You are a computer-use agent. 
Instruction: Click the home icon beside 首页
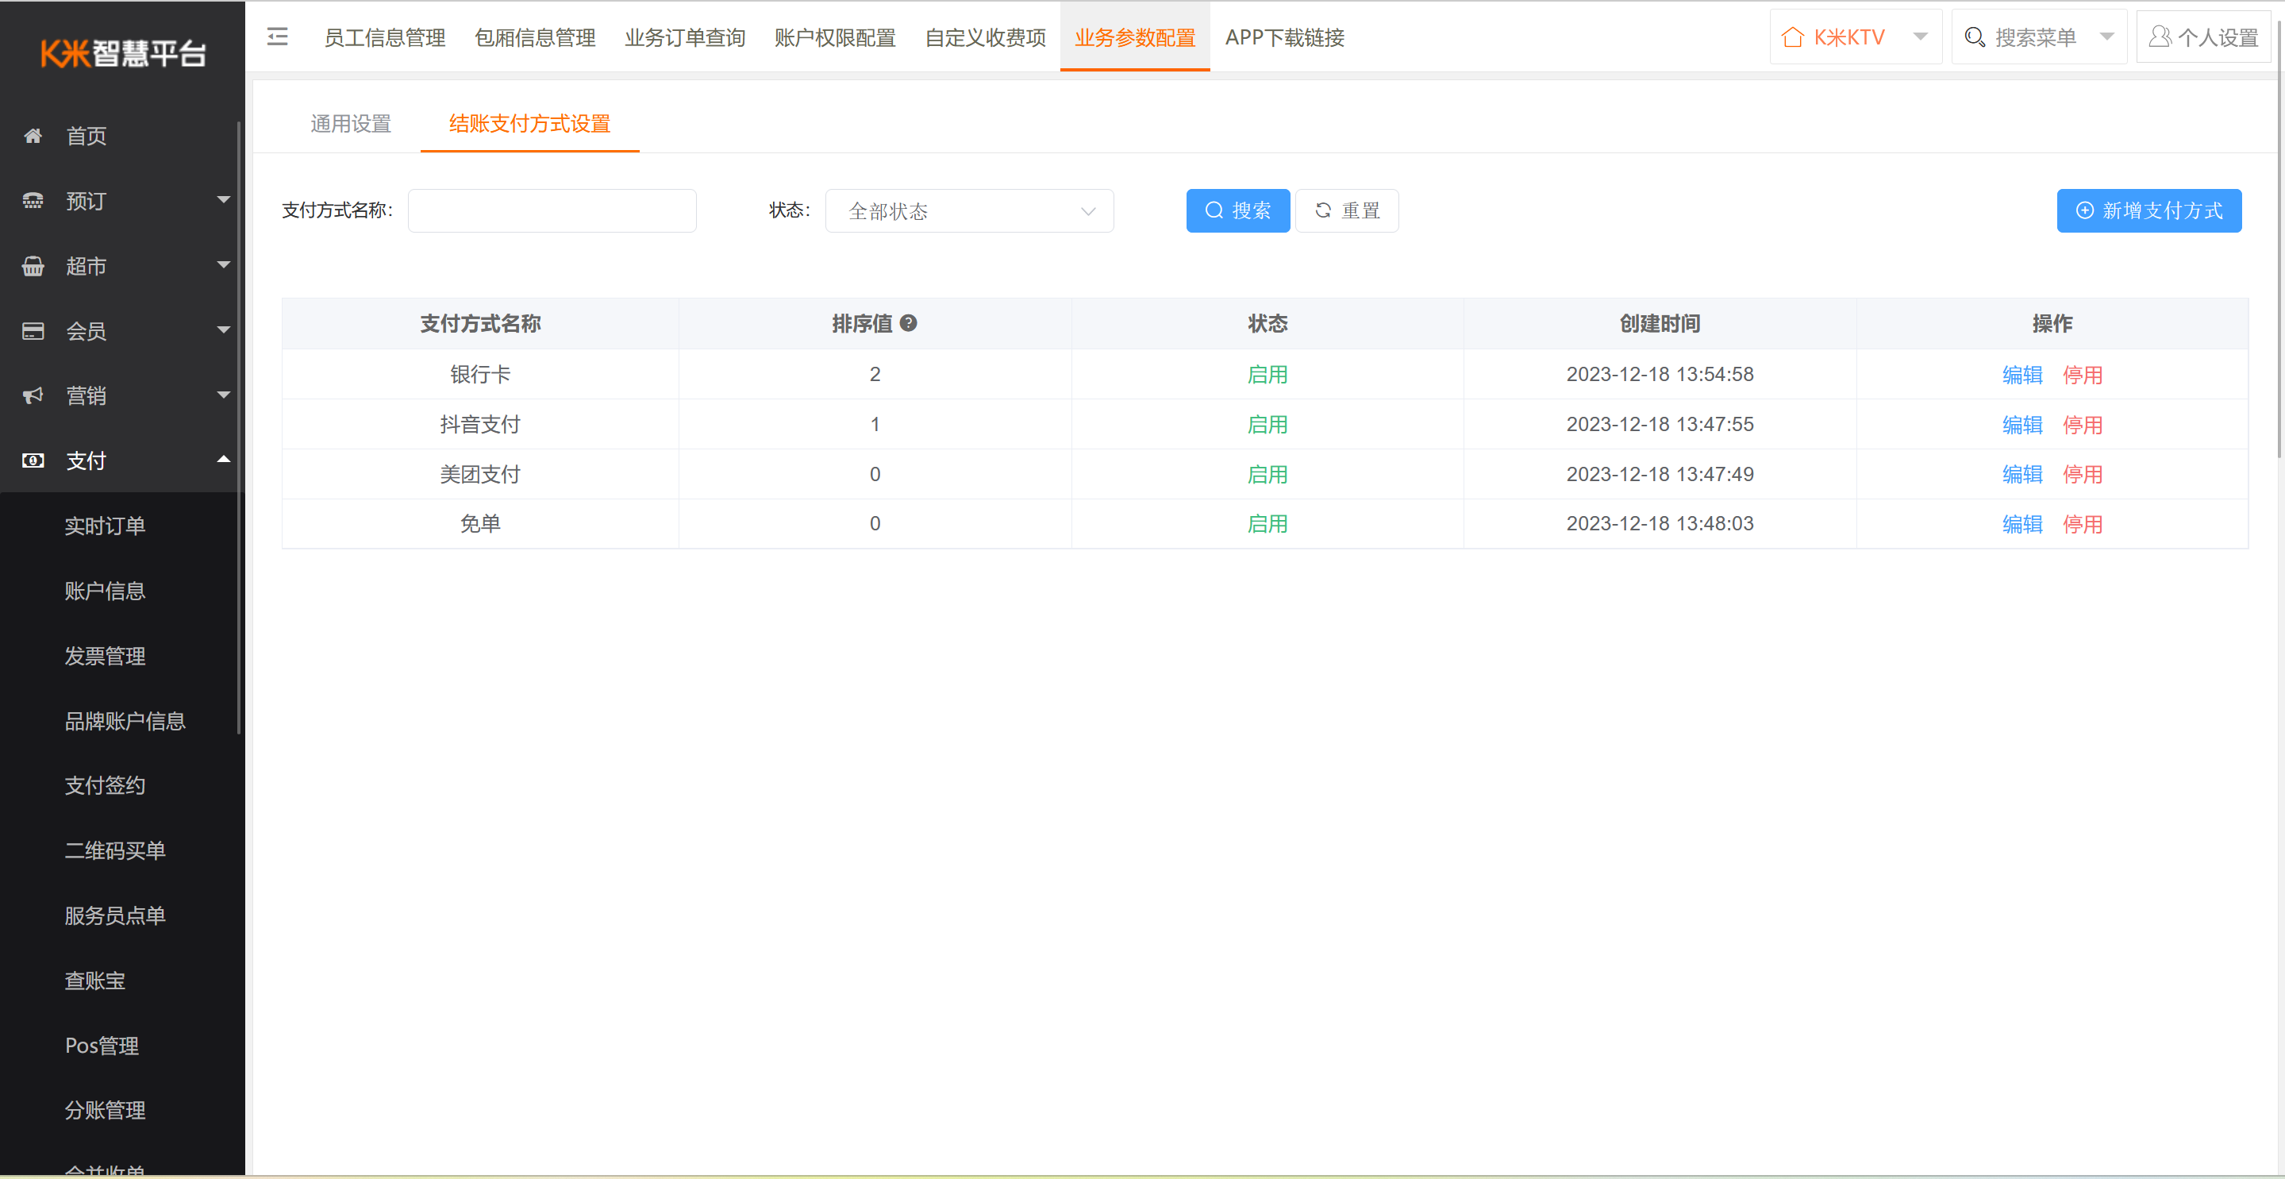point(33,136)
